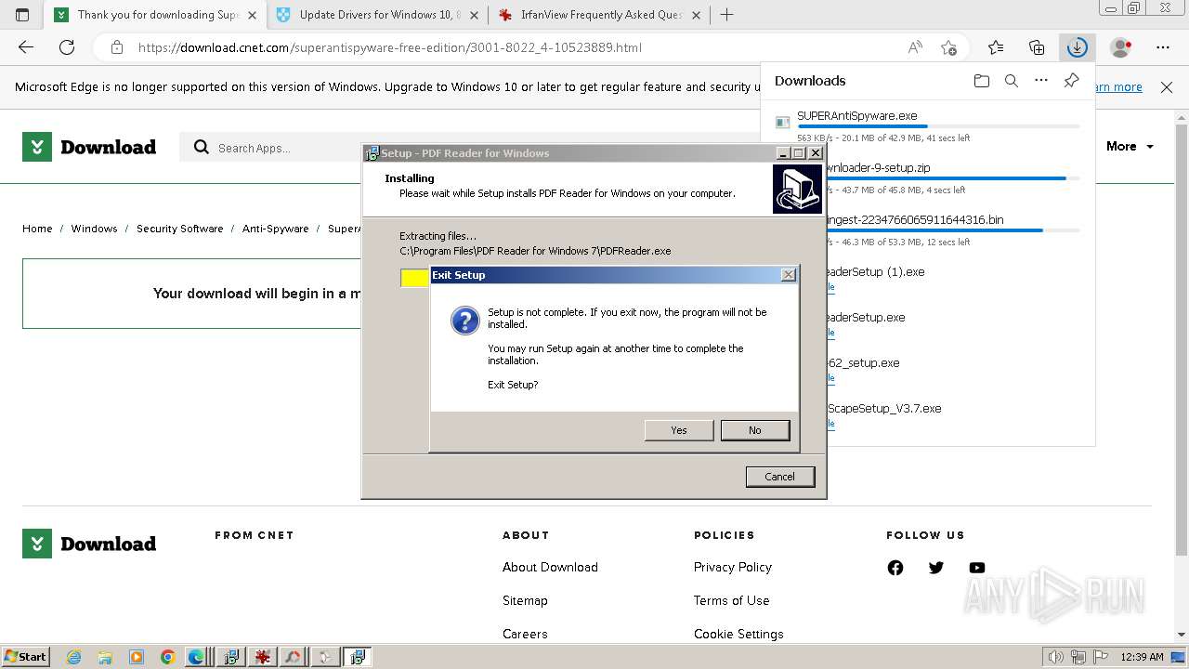Open the Edge profile menu

point(1121,47)
